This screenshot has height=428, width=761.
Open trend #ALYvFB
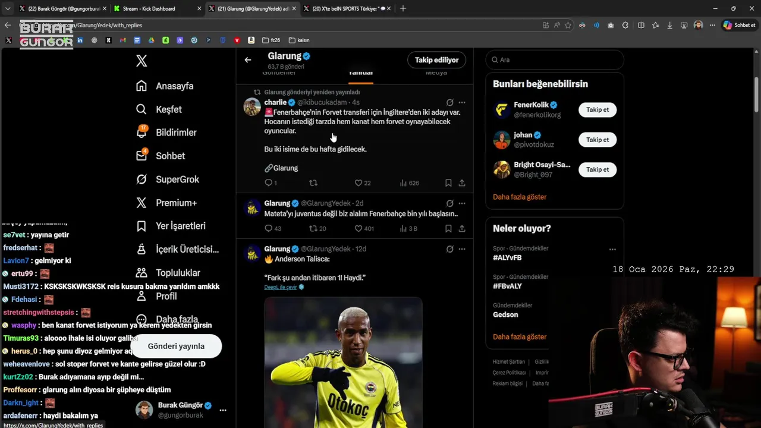(x=507, y=257)
